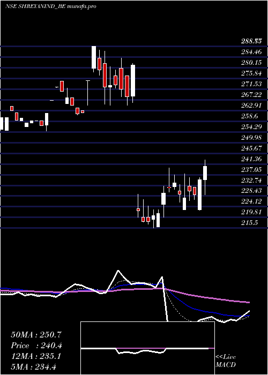The image size is (268, 375).
Task: Pick the 271.53 axis value
Action: coord(251,84)
